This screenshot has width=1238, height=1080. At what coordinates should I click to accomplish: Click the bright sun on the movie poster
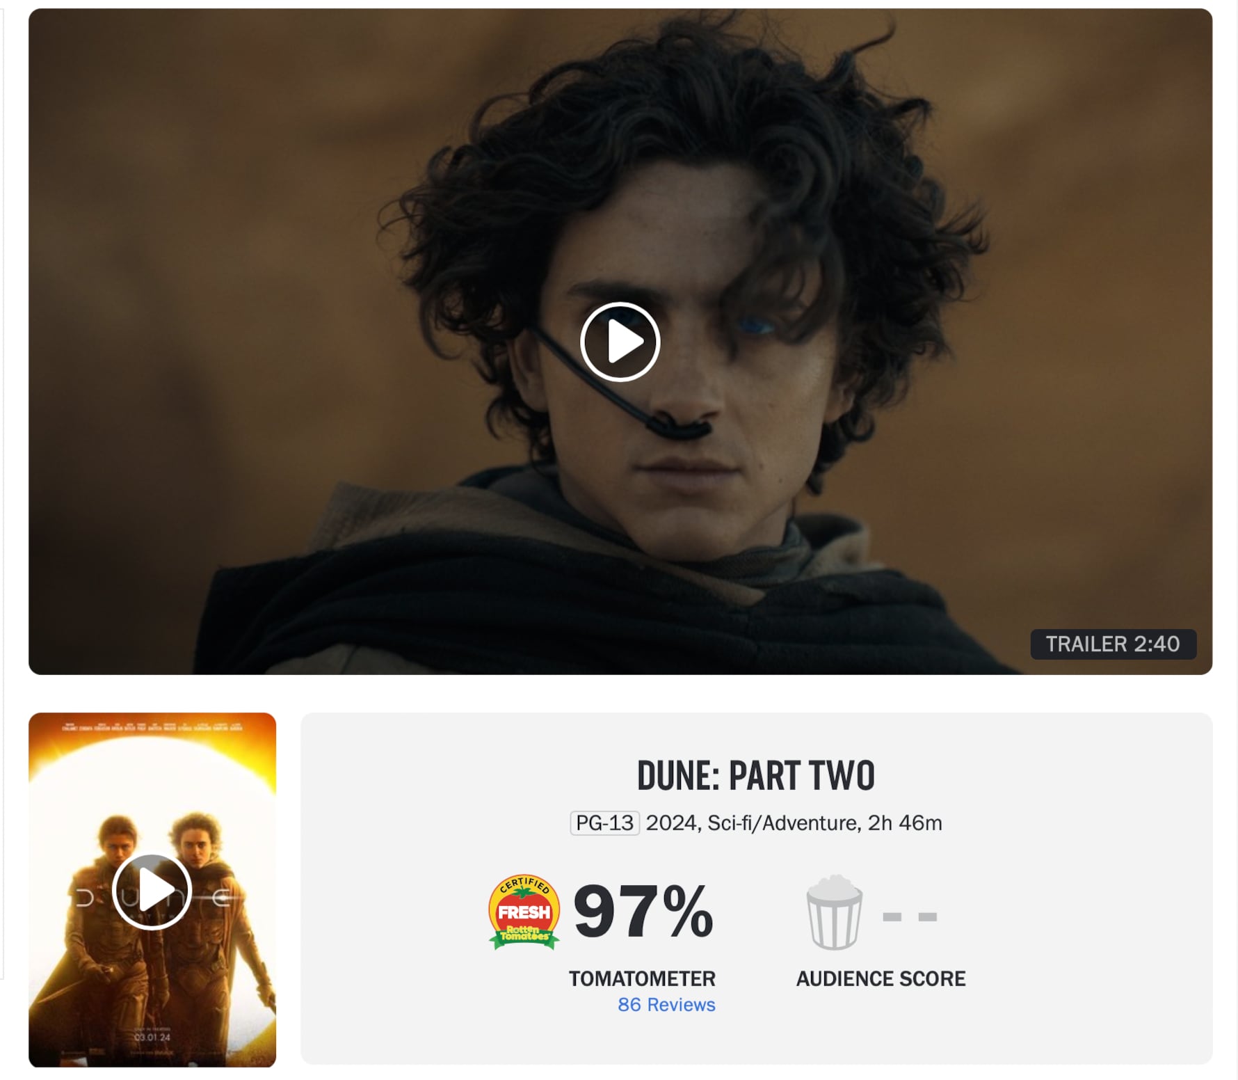tap(152, 779)
